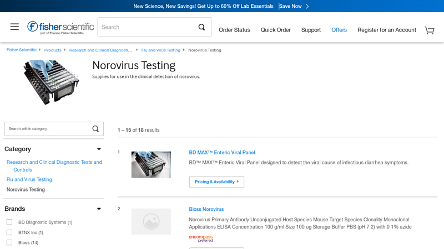This screenshot has height=249, width=444.
Task: Go to Products breadcrumb
Action: point(53,50)
